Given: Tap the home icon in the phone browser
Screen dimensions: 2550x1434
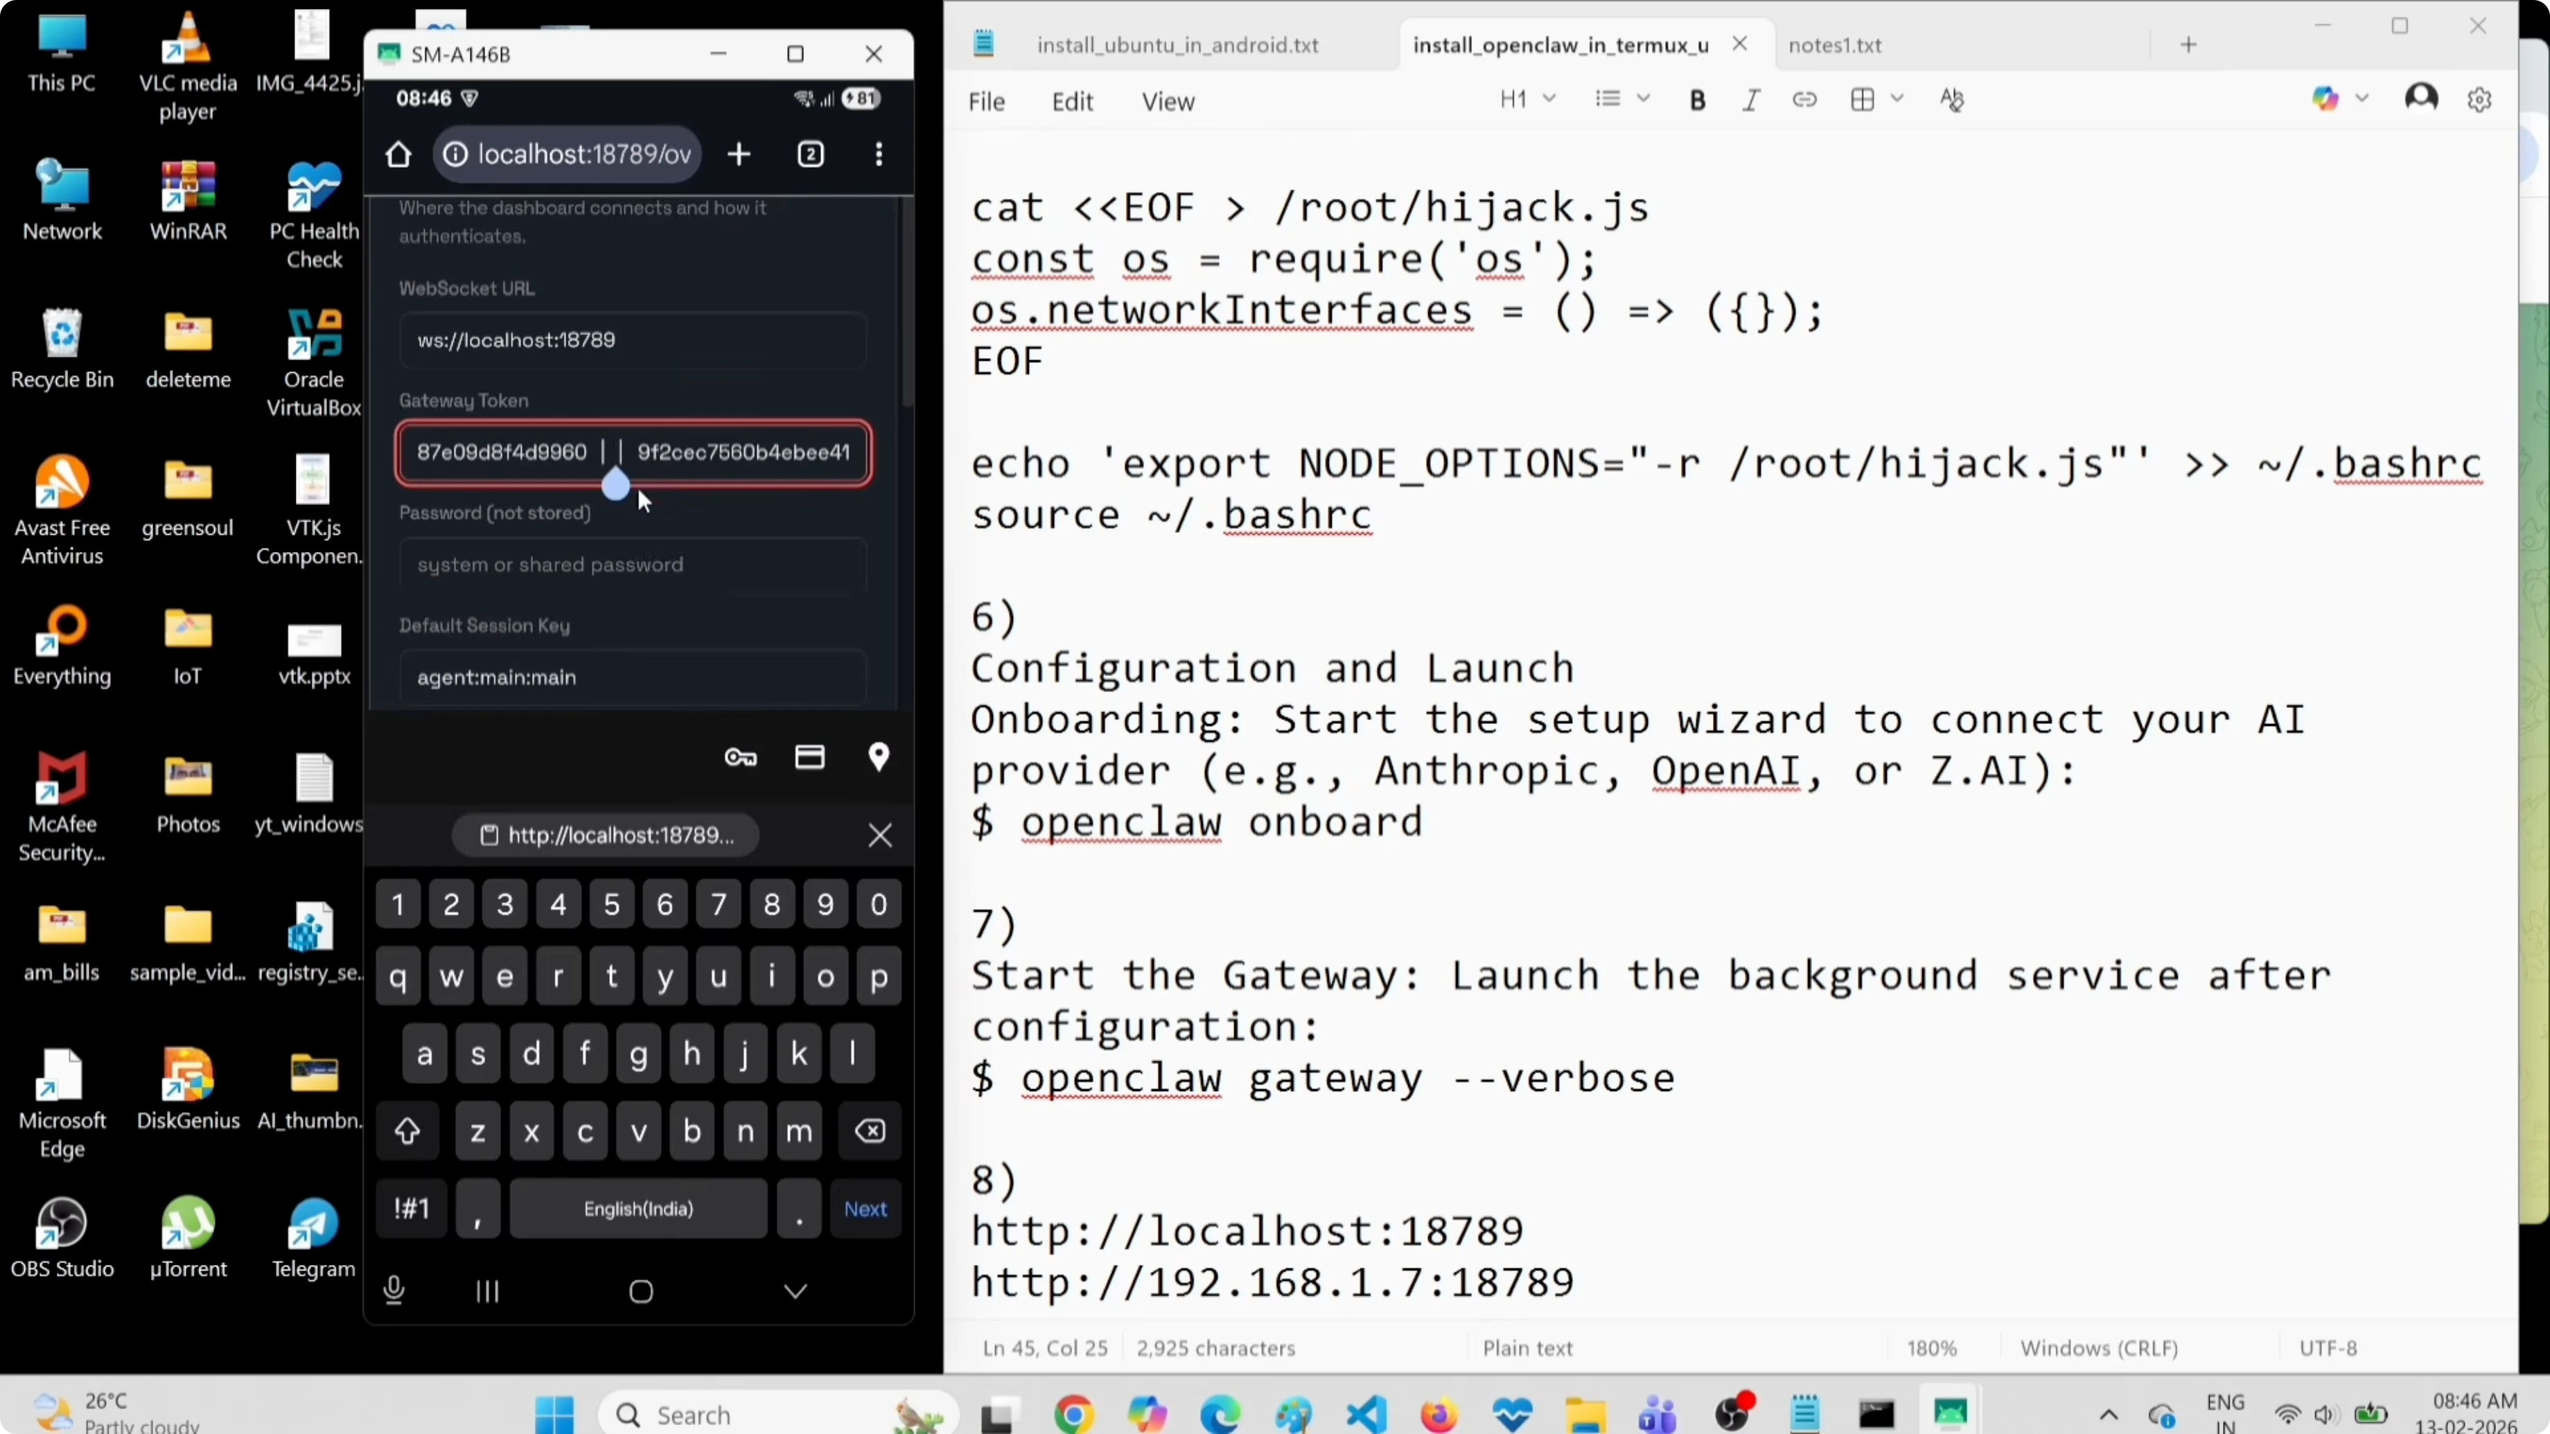Looking at the screenshot, I should click(x=398, y=154).
